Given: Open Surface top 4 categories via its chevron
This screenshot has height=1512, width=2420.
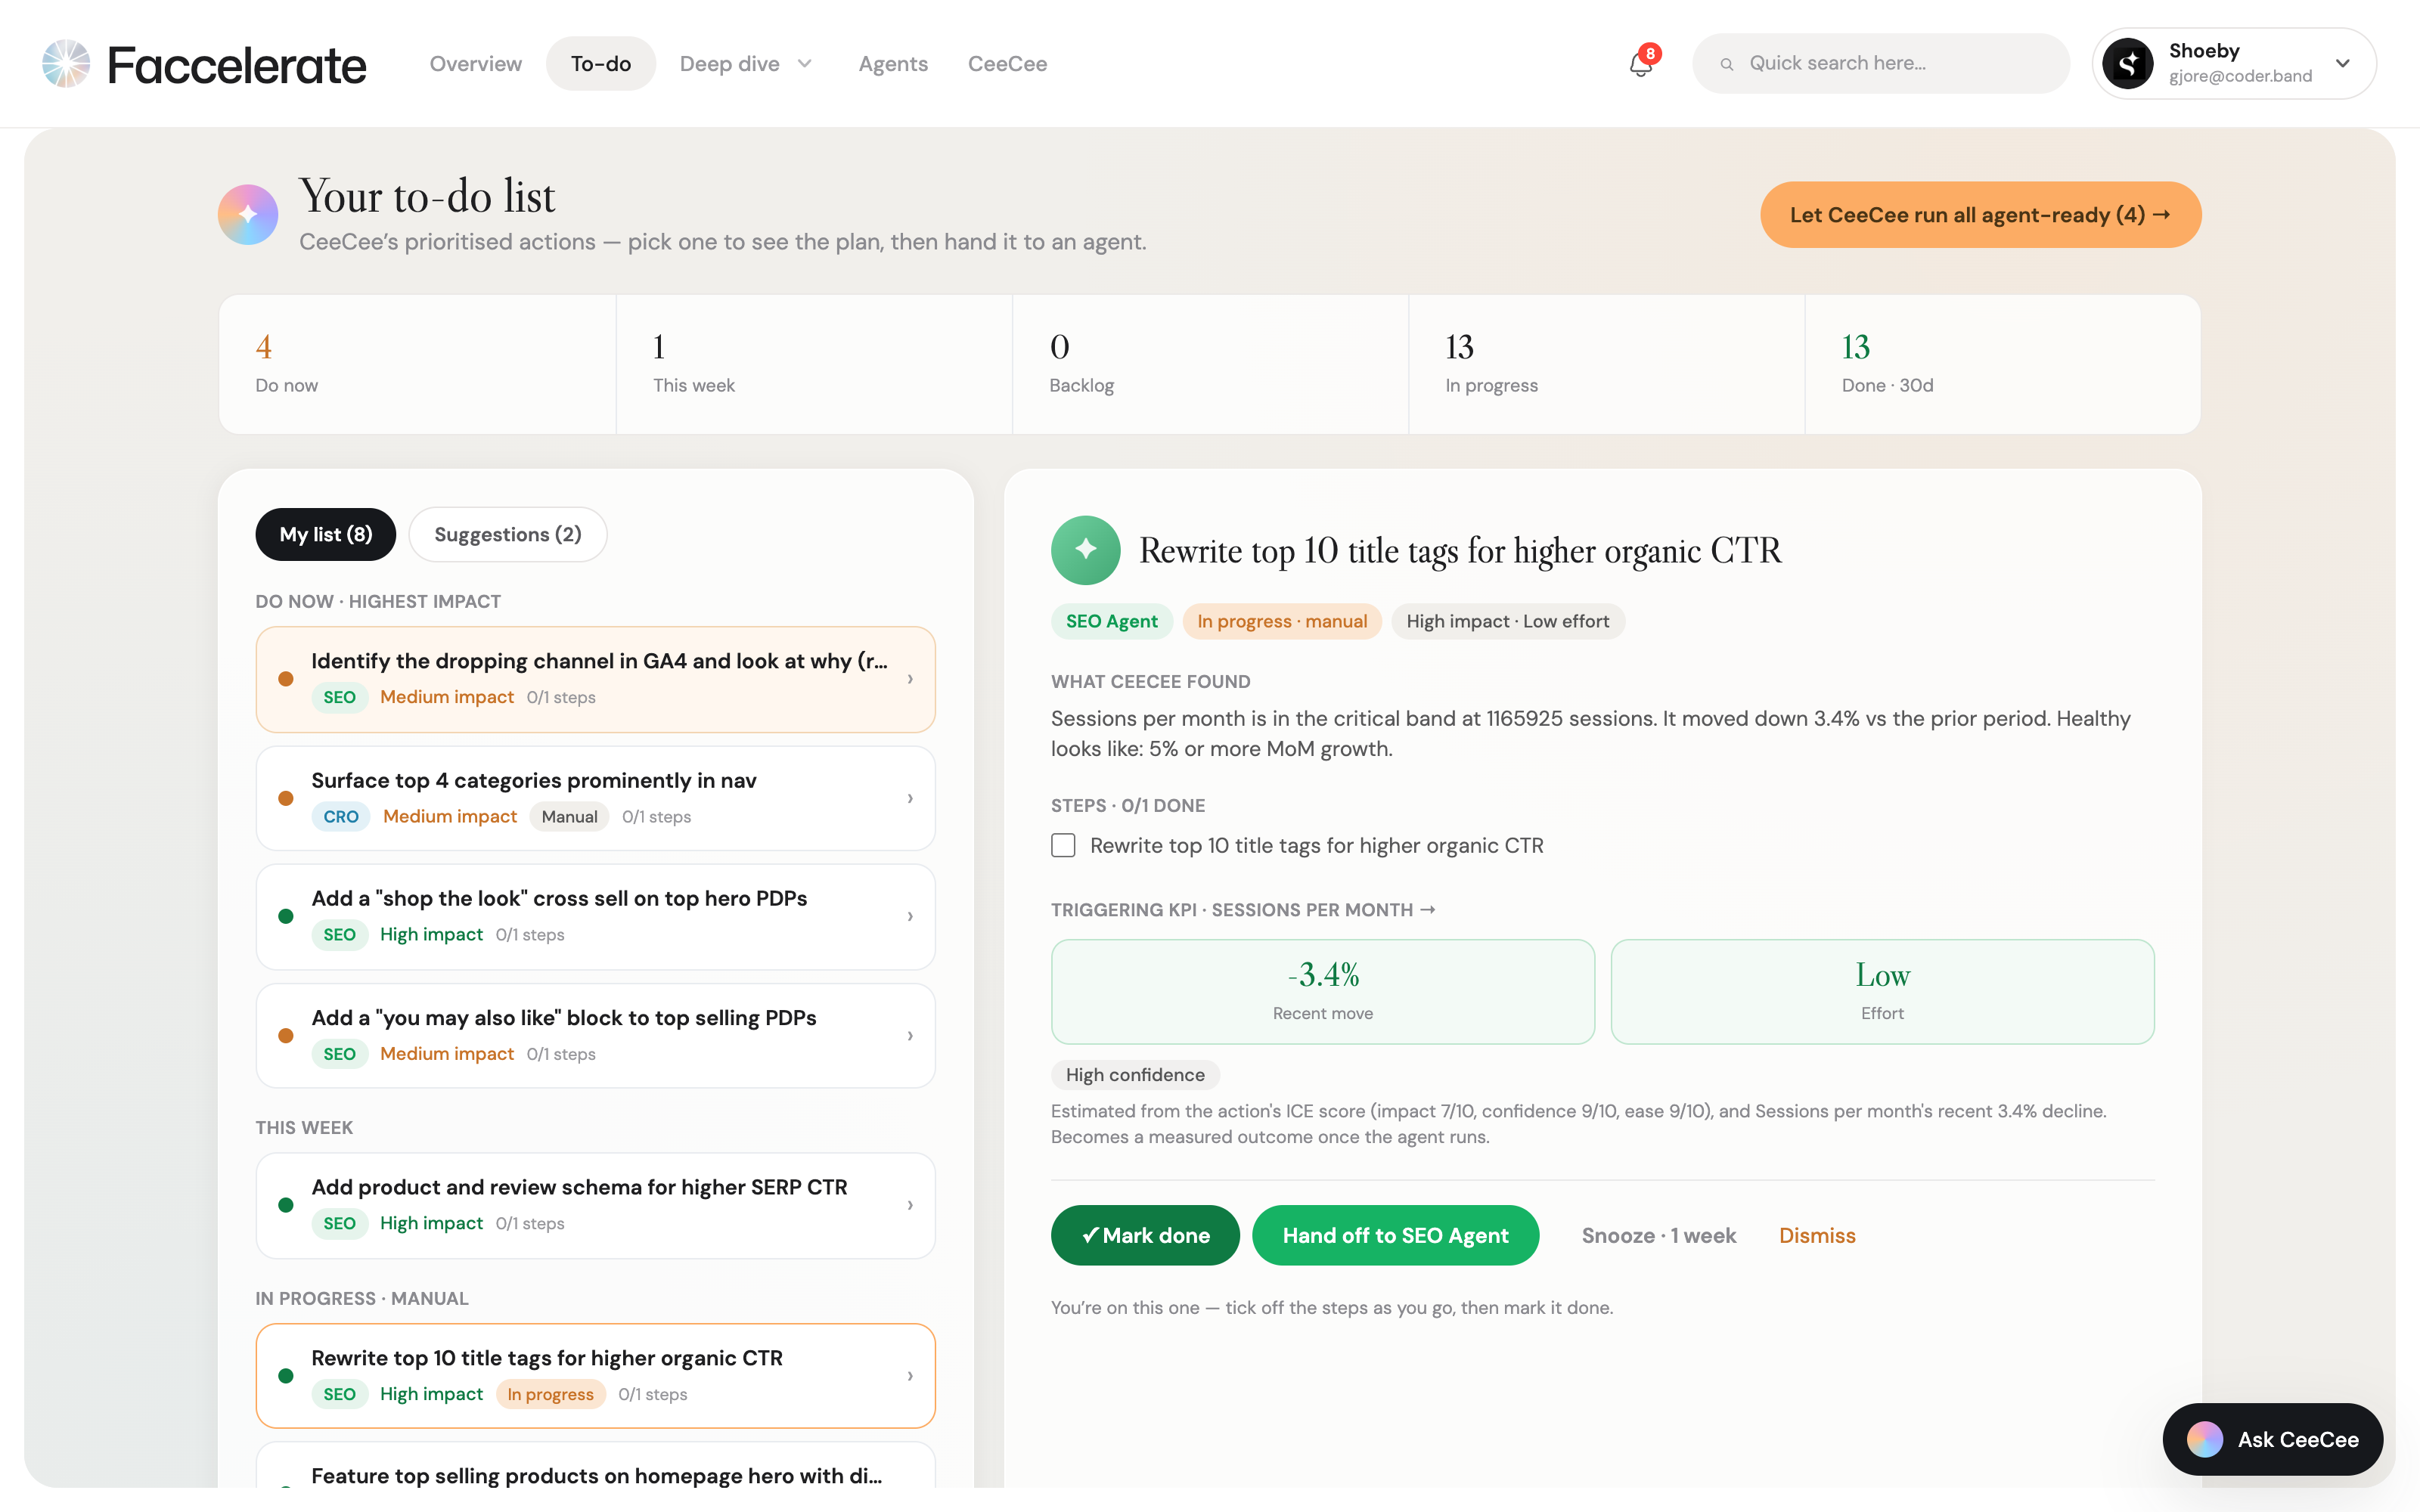Looking at the screenshot, I should (910, 798).
